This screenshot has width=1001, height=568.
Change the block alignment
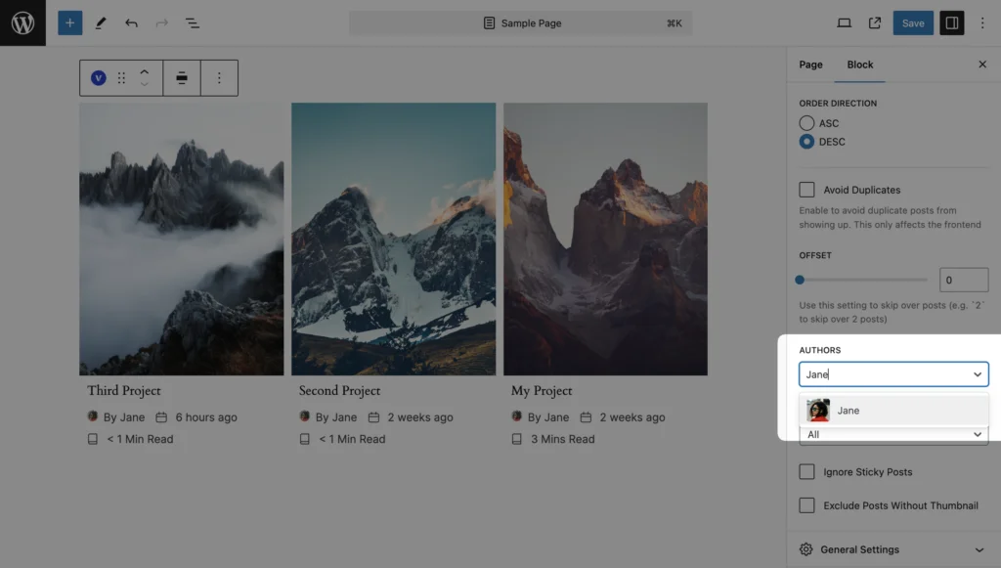pos(182,78)
